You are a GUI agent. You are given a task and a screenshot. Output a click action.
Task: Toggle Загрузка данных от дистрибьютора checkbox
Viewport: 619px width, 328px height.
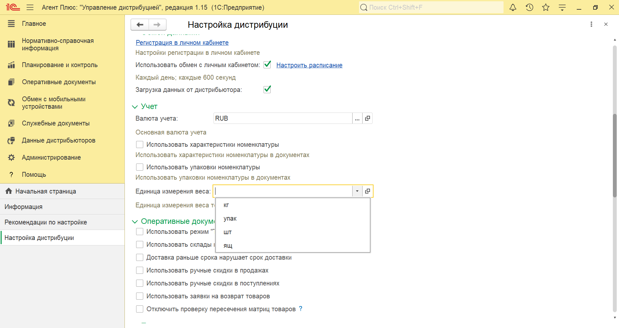pyautogui.click(x=267, y=89)
